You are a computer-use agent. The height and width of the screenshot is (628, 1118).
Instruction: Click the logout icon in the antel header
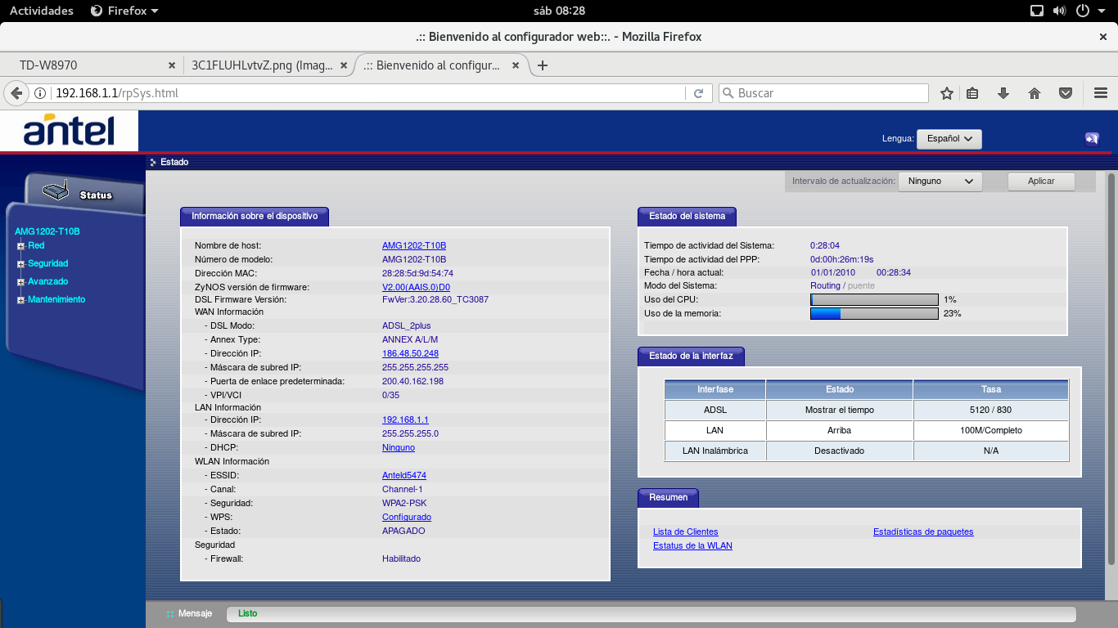[1092, 139]
